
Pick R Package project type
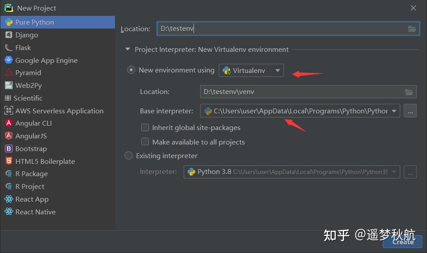coord(57,173)
